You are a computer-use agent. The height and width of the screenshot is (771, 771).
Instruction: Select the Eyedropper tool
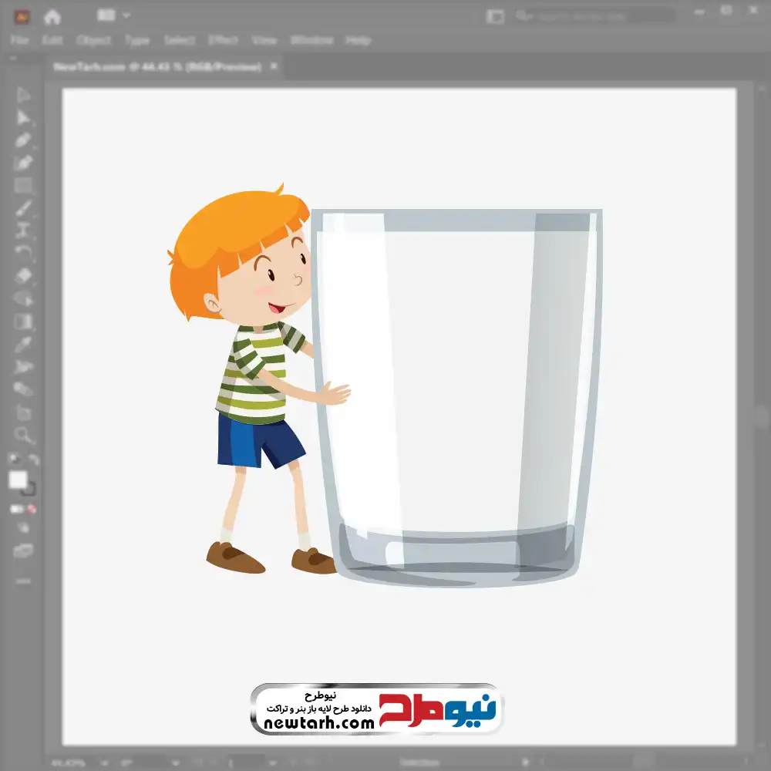pyautogui.click(x=23, y=344)
